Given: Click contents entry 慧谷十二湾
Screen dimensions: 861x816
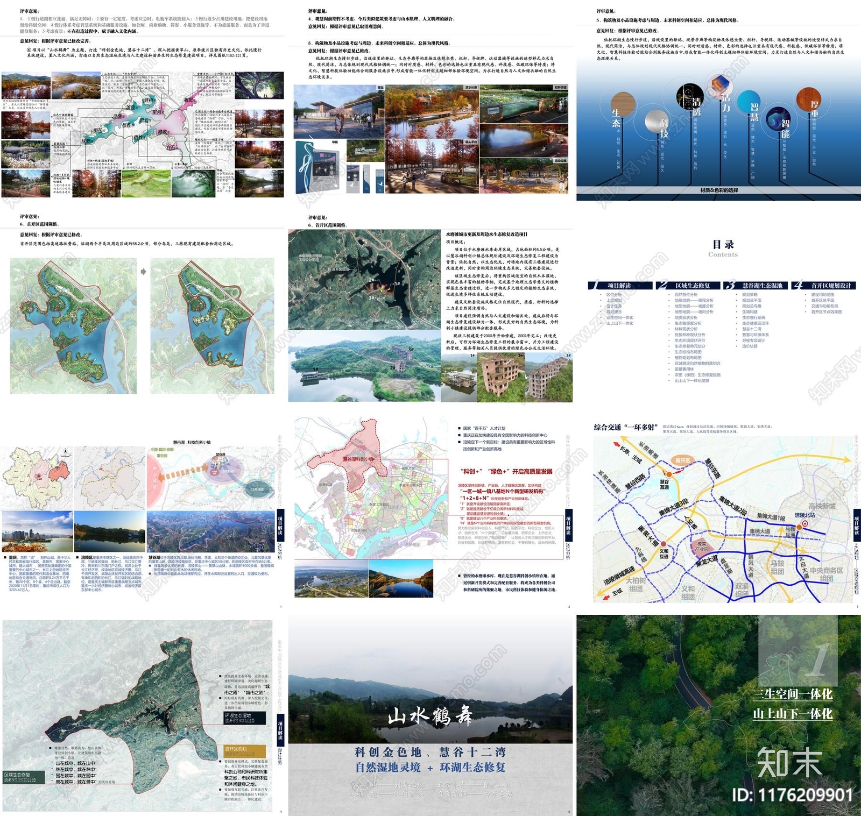Looking at the screenshot, I should pos(752,329).
